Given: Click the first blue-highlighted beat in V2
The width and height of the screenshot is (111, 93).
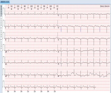Looking at the screenshot, I should point(61,29).
